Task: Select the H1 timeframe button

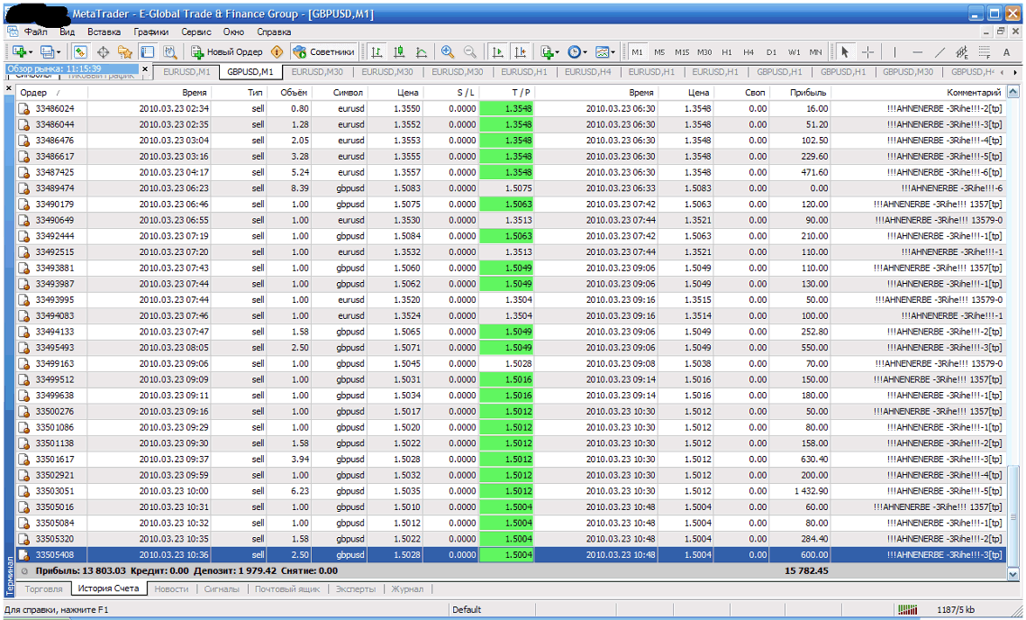Action: click(727, 51)
